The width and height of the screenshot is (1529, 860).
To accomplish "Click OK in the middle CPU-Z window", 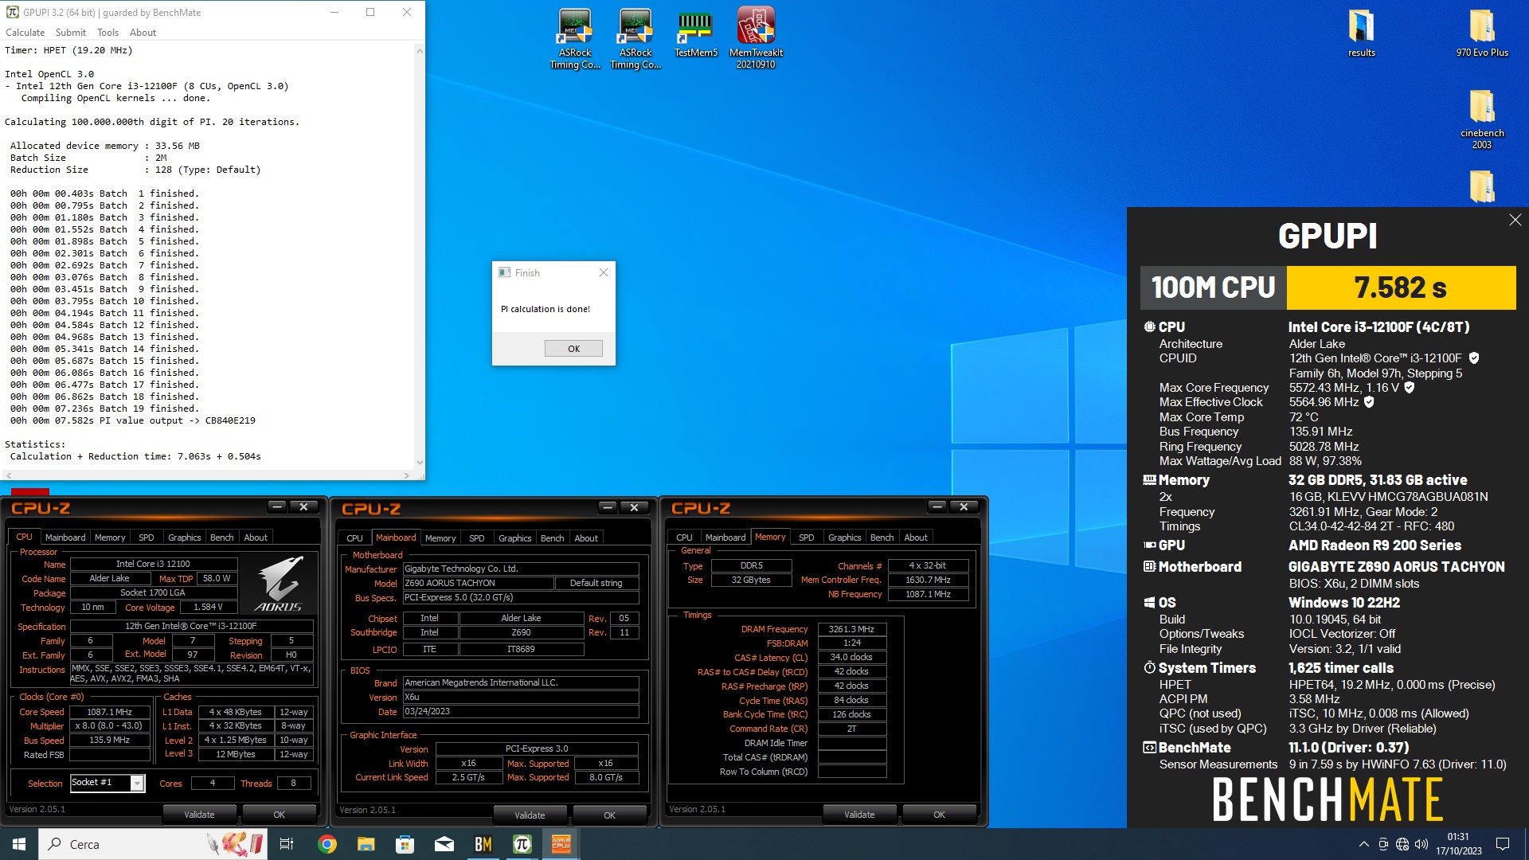I will [609, 815].
